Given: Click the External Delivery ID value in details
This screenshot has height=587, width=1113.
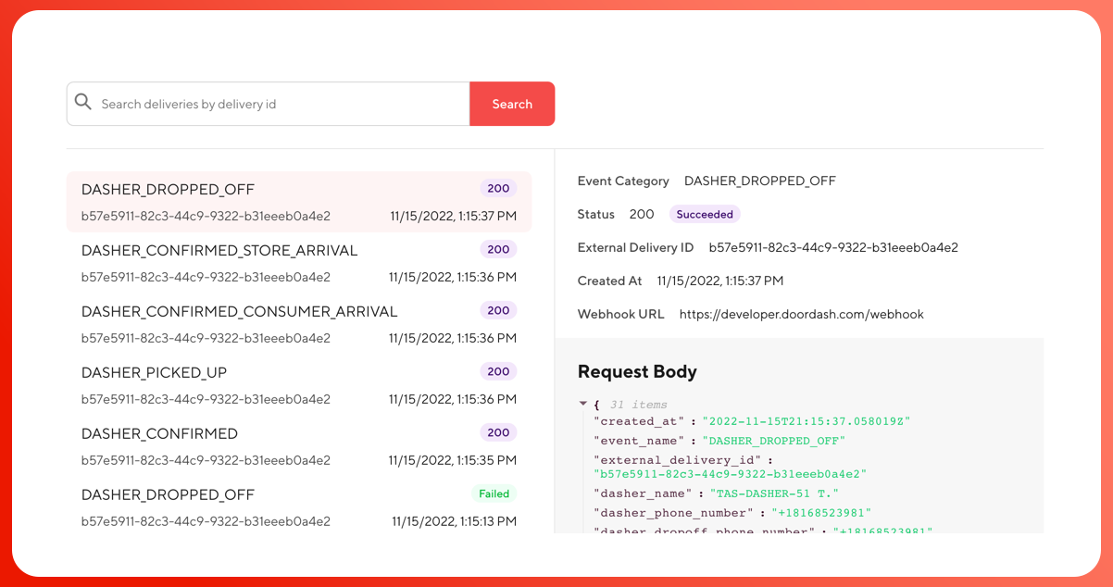Looking at the screenshot, I should click(832, 248).
